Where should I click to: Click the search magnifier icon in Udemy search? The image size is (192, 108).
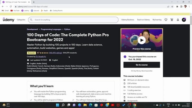point(31,20)
